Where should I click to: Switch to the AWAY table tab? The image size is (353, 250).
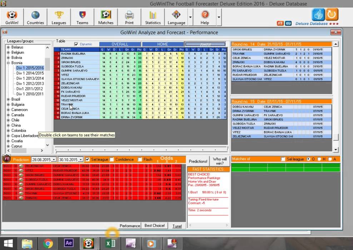tap(205, 44)
